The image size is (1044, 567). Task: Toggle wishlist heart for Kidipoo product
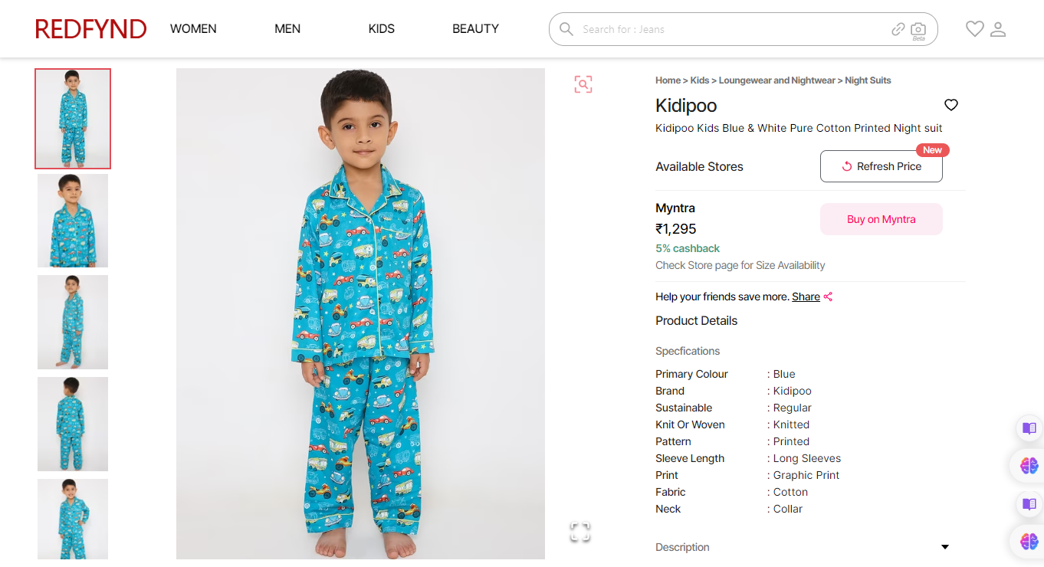tap(951, 105)
